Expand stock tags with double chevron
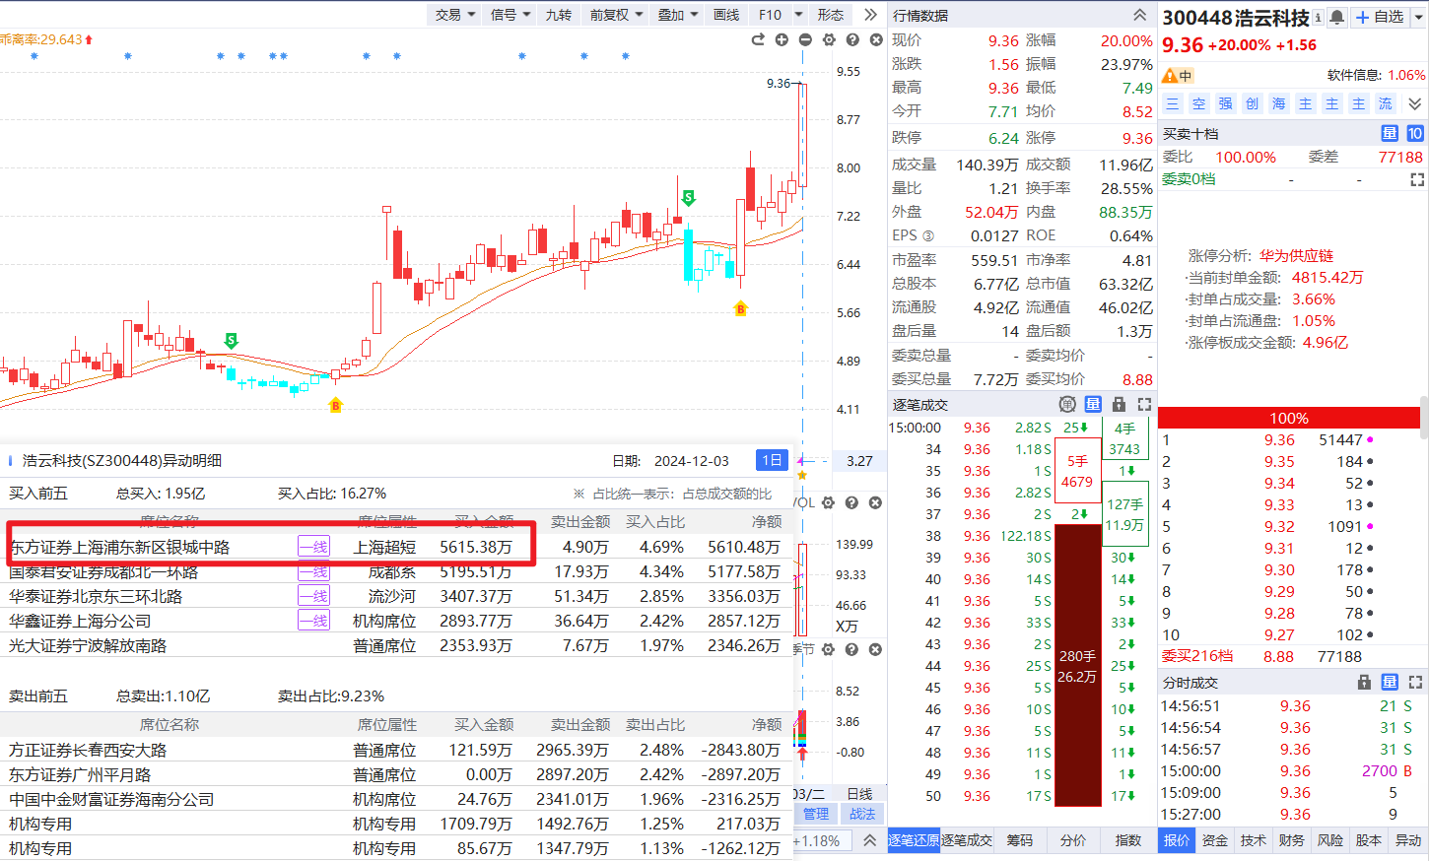This screenshot has width=1429, height=861. coord(1415,103)
